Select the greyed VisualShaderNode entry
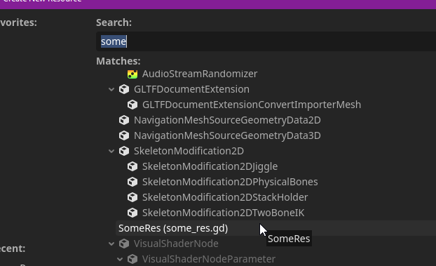 point(176,244)
